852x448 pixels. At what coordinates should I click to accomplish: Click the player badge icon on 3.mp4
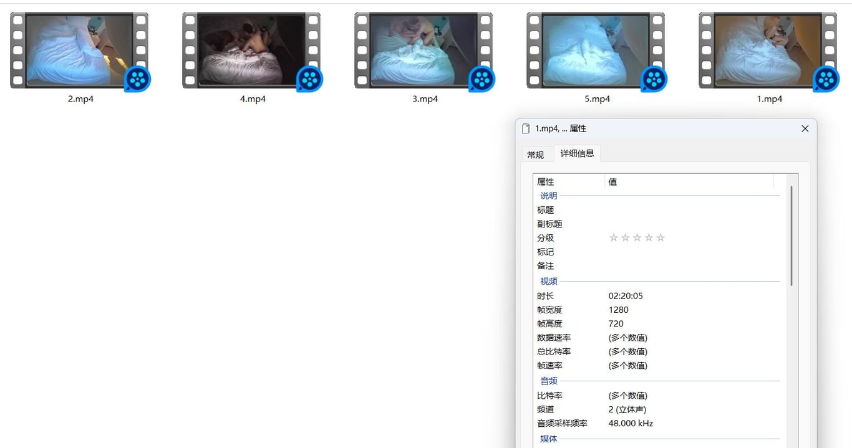pyautogui.click(x=482, y=79)
